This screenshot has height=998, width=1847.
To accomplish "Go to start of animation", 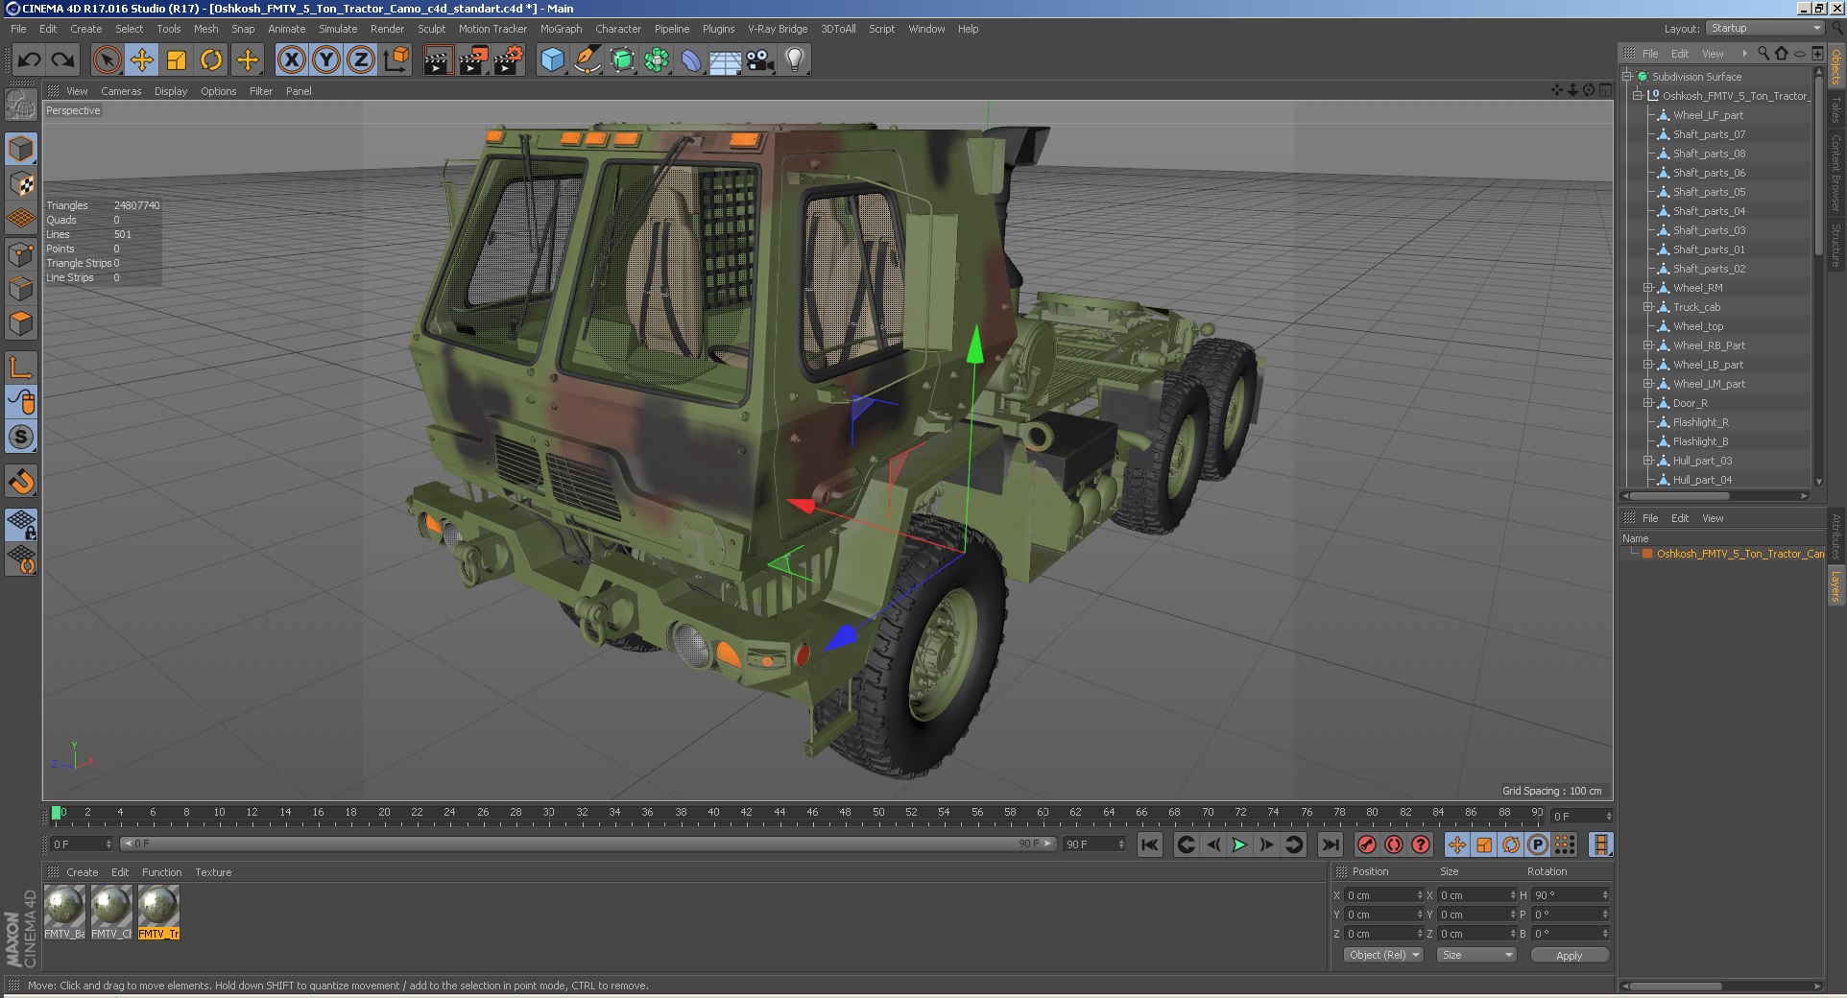I will pos(1149,844).
